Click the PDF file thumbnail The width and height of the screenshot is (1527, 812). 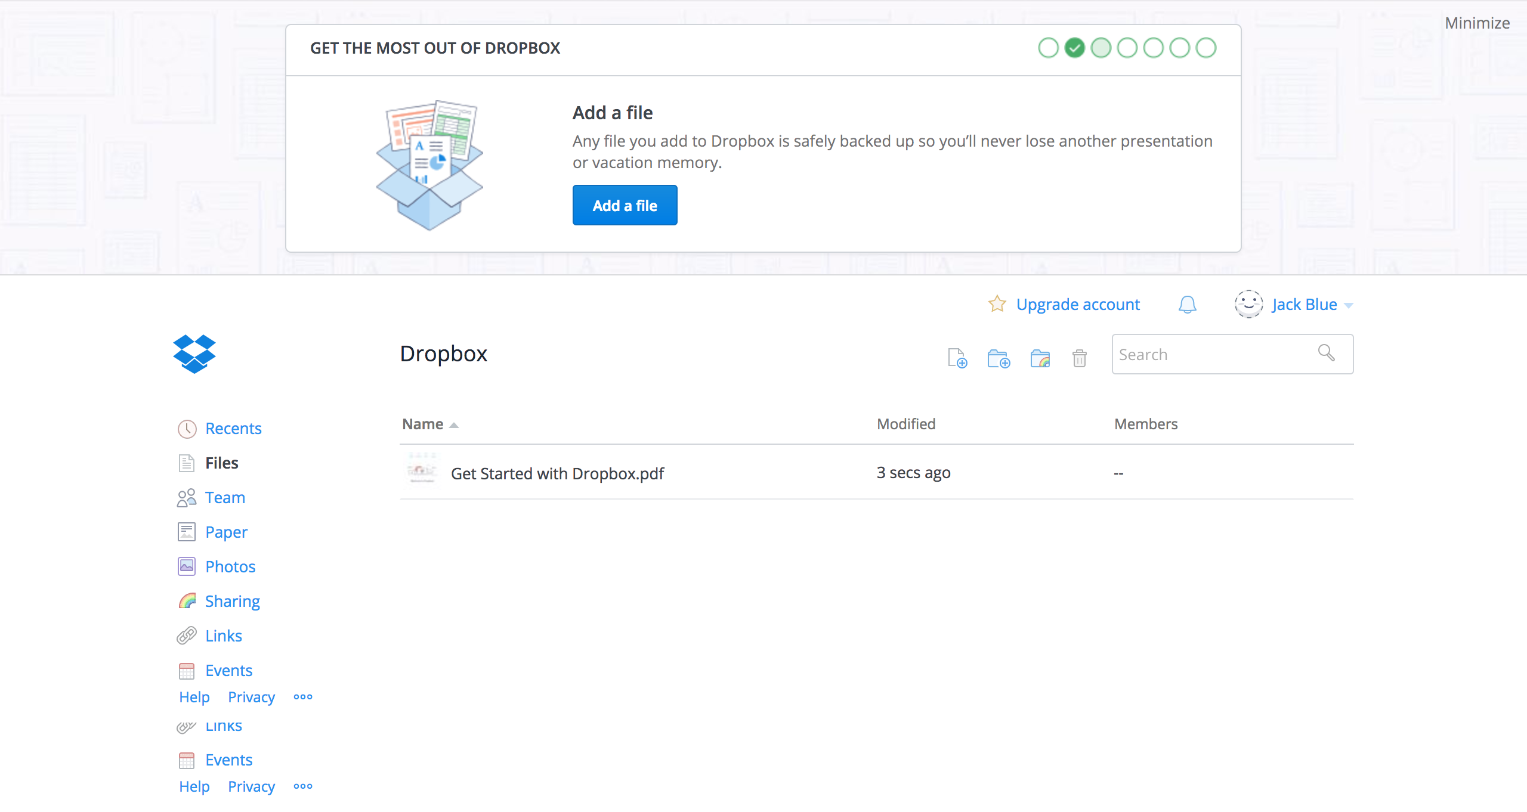pos(422,472)
